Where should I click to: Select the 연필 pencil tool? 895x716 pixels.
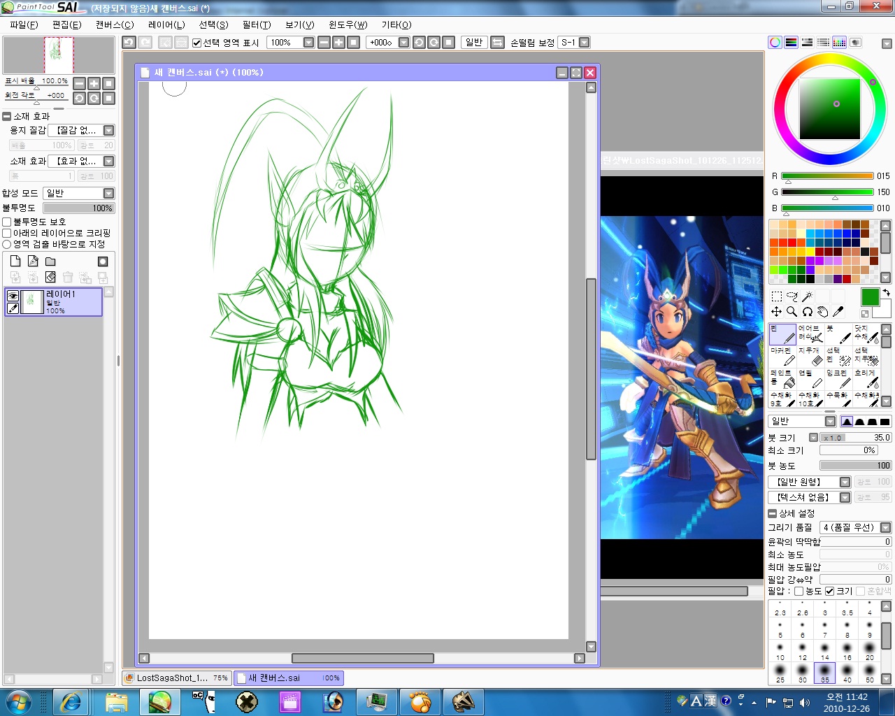810,379
